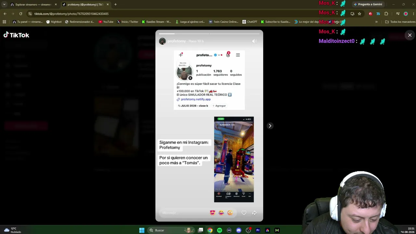The height and width of the screenshot is (234, 416).
Task: Open the Kaadies Stream bookmark
Action: pyautogui.click(x=156, y=22)
